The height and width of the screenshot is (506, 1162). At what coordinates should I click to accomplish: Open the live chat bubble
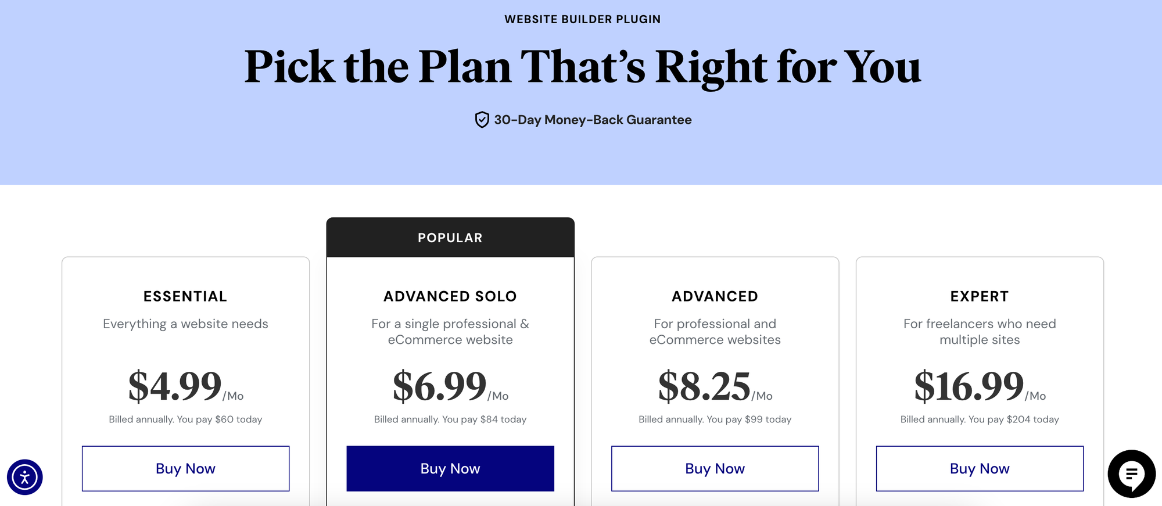pyautogui.click(x=1131, y=474)
